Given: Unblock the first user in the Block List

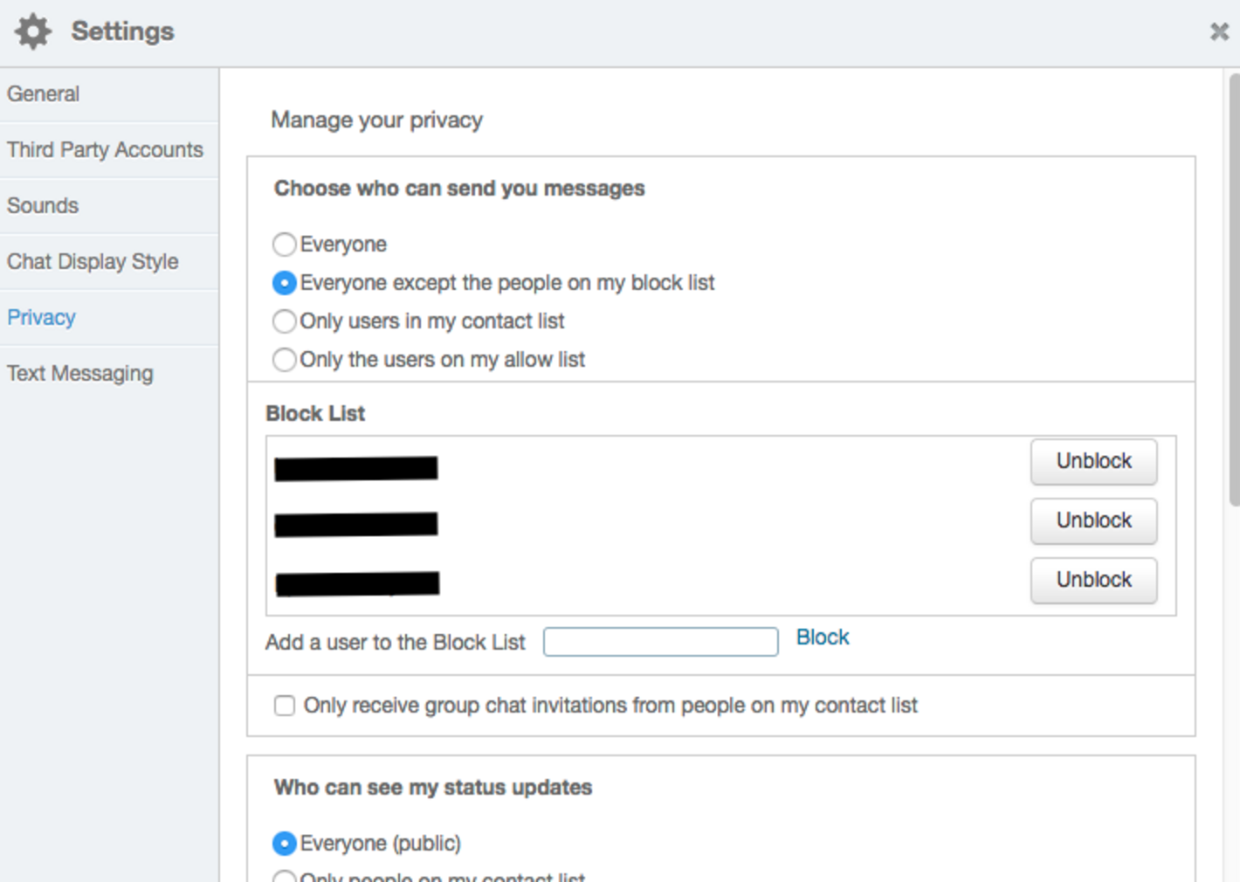Looking at the screenshot, I should coord(1093,461).
